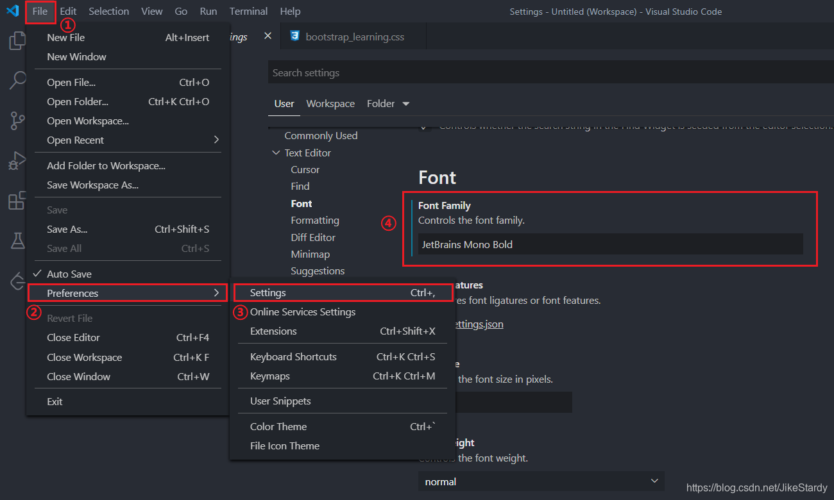Open the Terminal menu
The width and height of the screenshot is (834, 500).
pos(249,11)
